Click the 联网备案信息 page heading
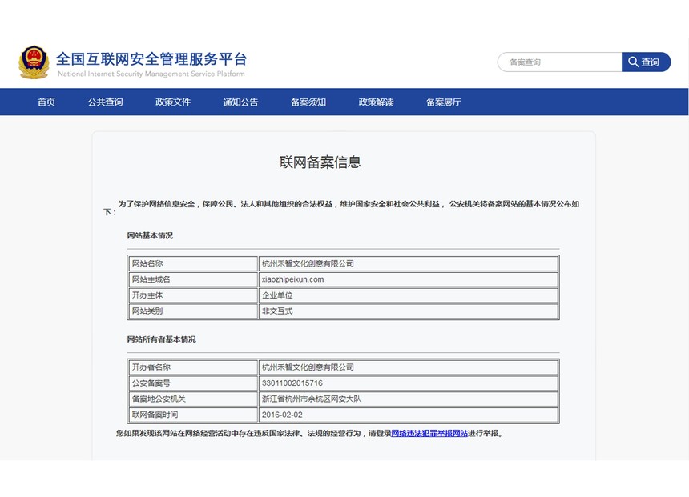Image resolution: width=689 pixels, height=497 pixels. coord(320,162)
